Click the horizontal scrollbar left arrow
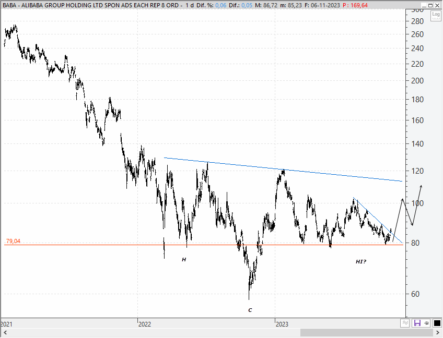The height and width of the screenshot is (338, 443). tap(4, 333)
